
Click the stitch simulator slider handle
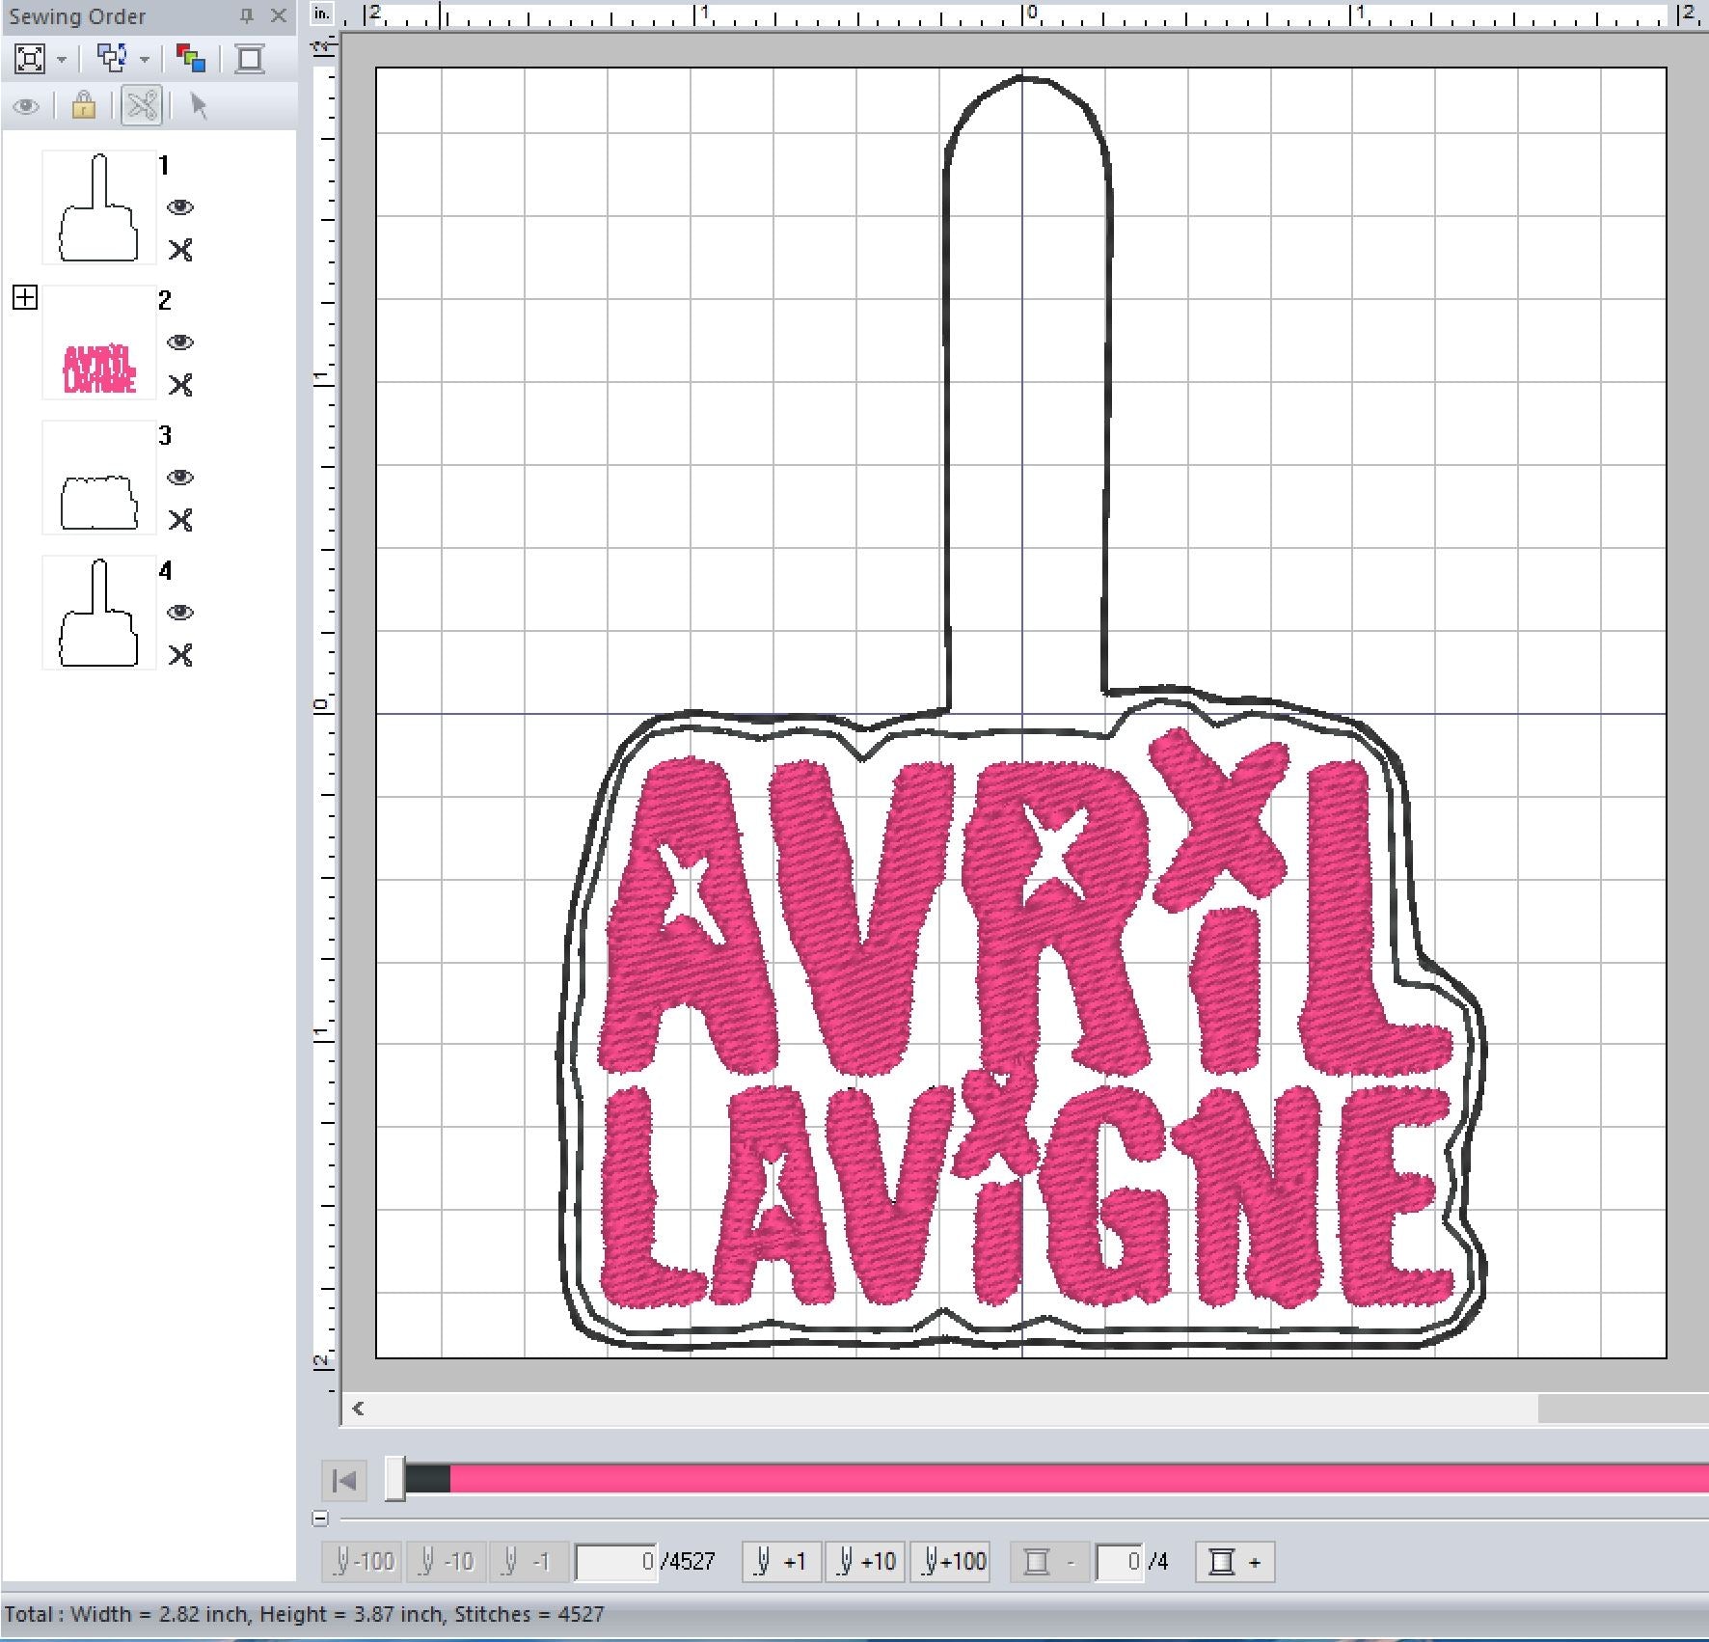point(394,1478)
